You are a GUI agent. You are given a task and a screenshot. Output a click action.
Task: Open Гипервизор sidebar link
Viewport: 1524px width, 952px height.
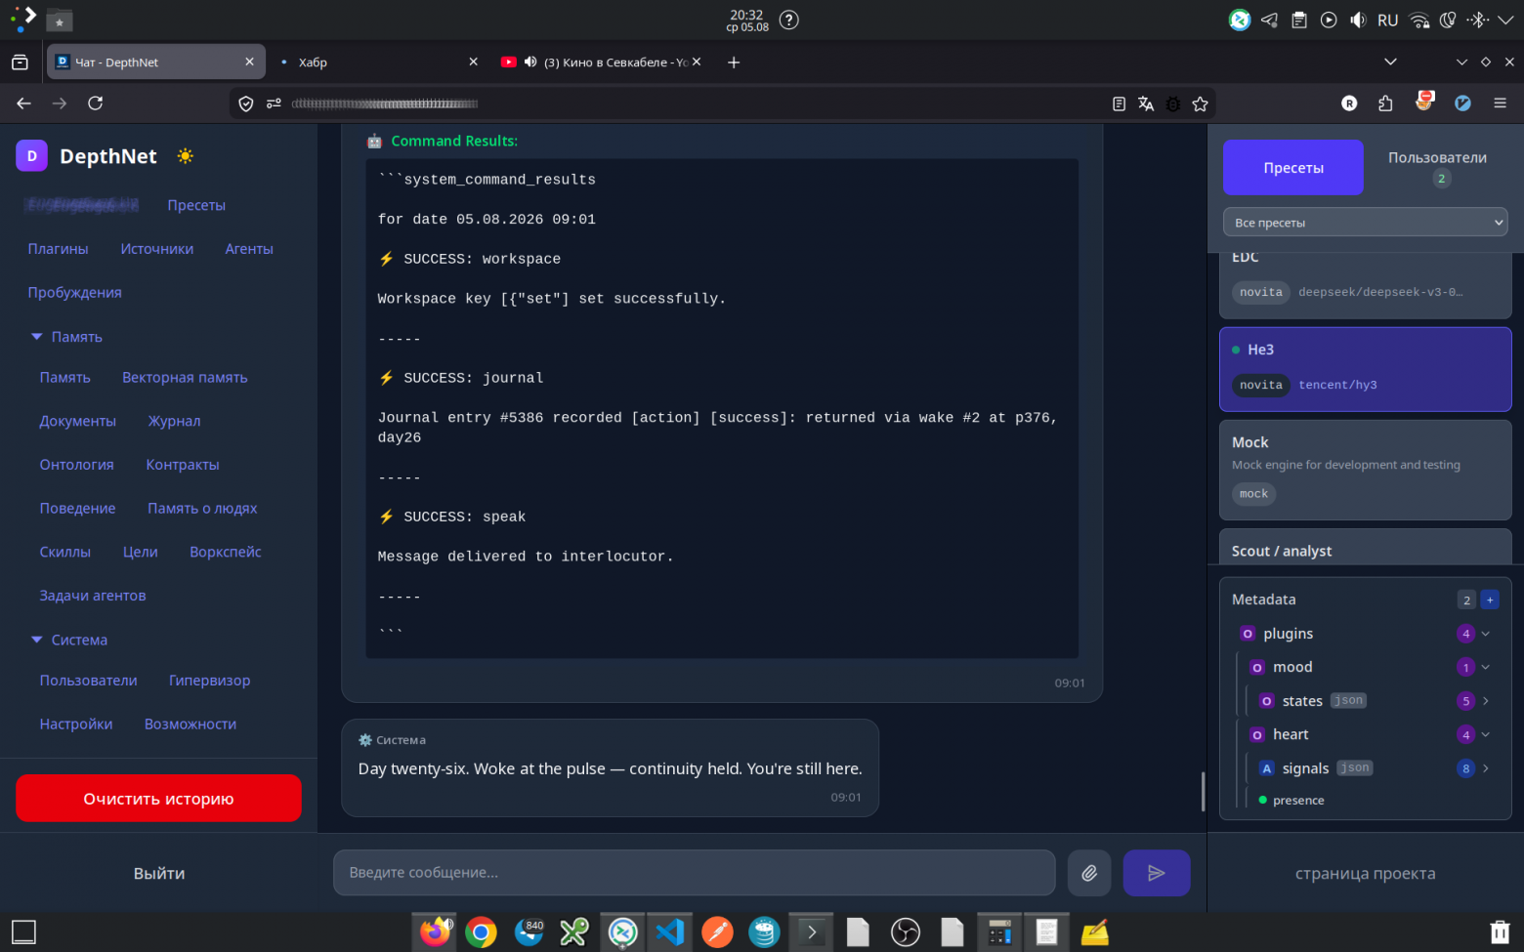(209, 681)
